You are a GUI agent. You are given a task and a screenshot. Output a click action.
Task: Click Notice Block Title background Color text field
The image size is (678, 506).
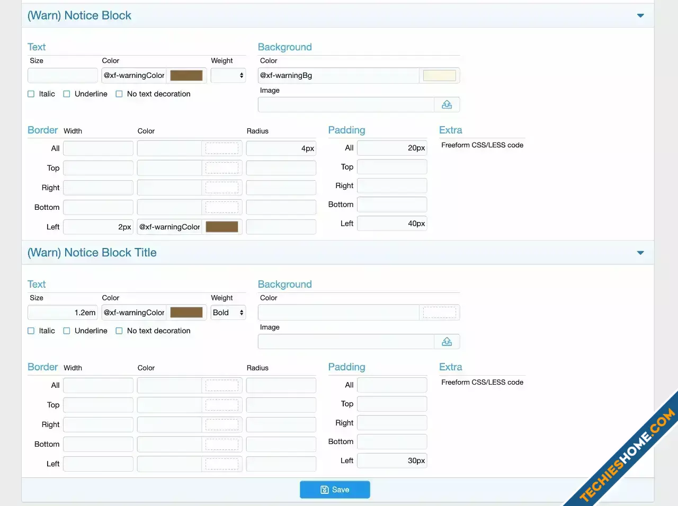pyautogui.click(x=338, y=313)
